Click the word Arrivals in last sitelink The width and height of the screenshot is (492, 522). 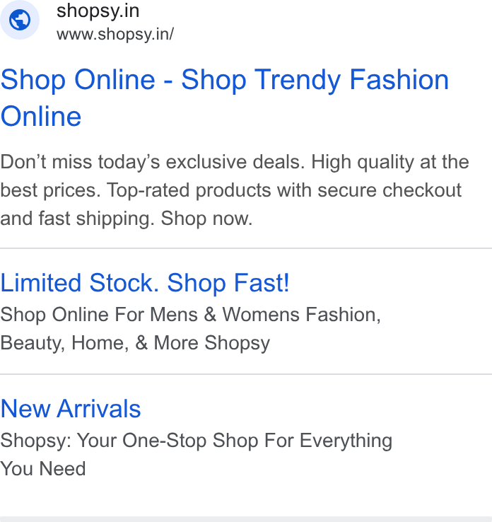click(99, 409)
